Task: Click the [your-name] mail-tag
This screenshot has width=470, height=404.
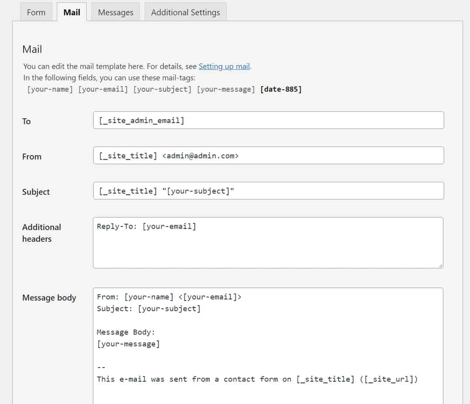Action: click(x=50, y=89)
